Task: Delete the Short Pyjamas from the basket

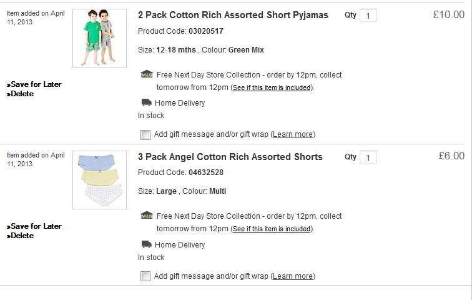Action: pyautogui.click(x=21, y=94)
